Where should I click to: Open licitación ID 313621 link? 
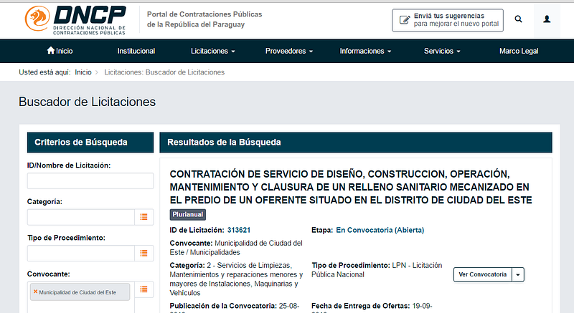[239, 230]
